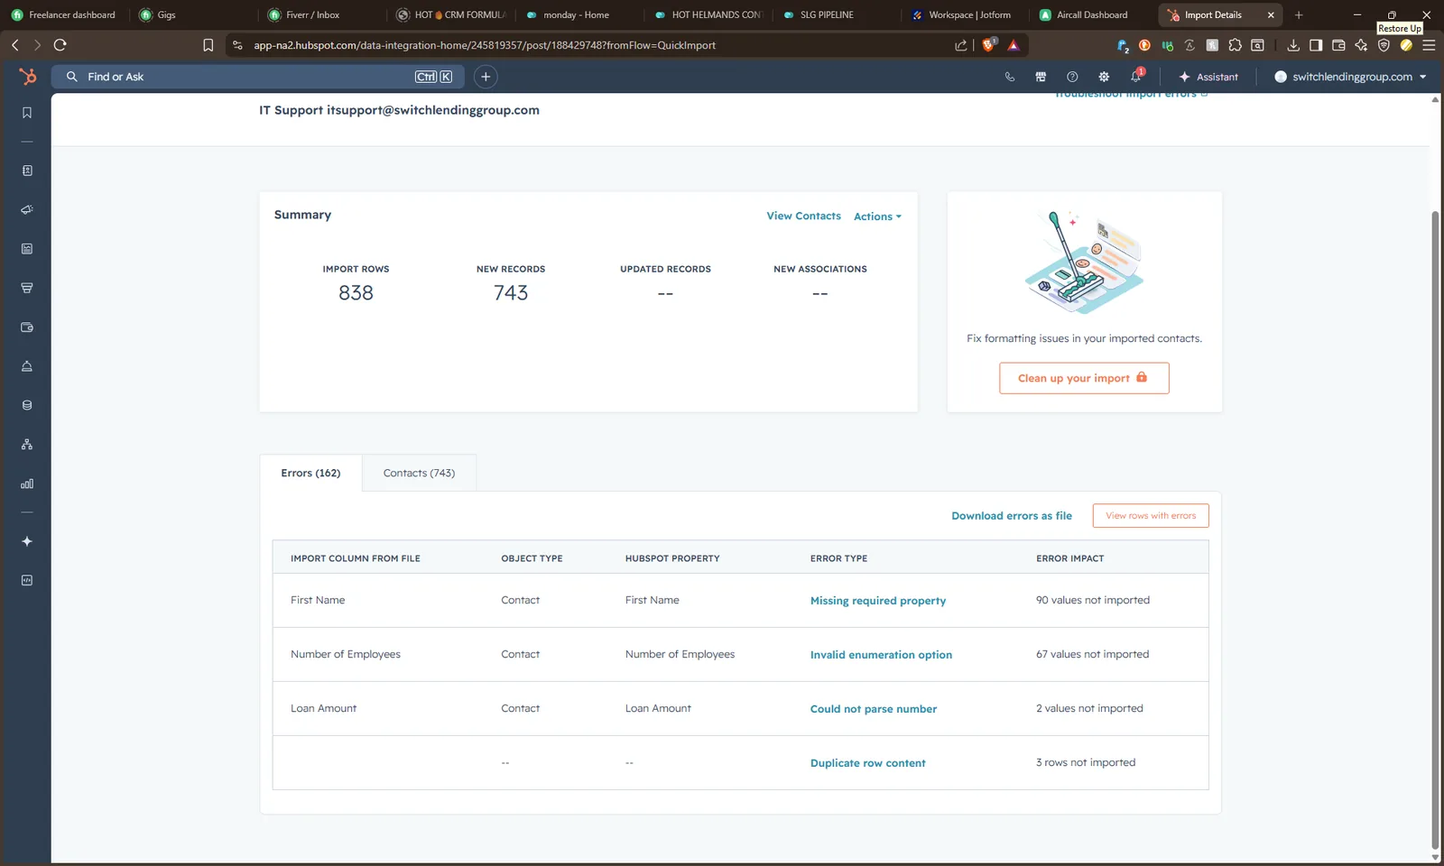The width and height of the screenshot is (1444, 866).
Task: Select the Errors (162) tab
Action: click(x=310, y=473)
